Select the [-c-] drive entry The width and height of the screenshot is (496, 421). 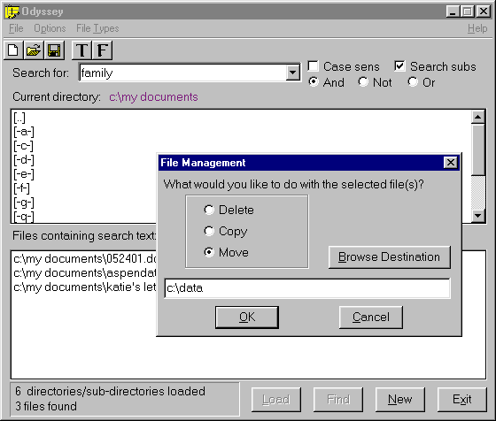point(23,146)
